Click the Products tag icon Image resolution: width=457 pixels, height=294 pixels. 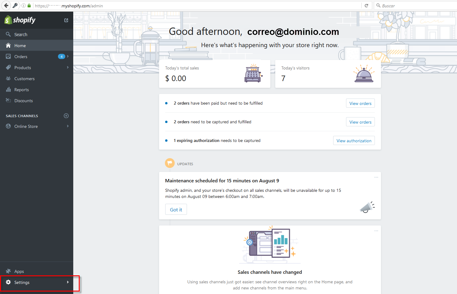(8, 67)
